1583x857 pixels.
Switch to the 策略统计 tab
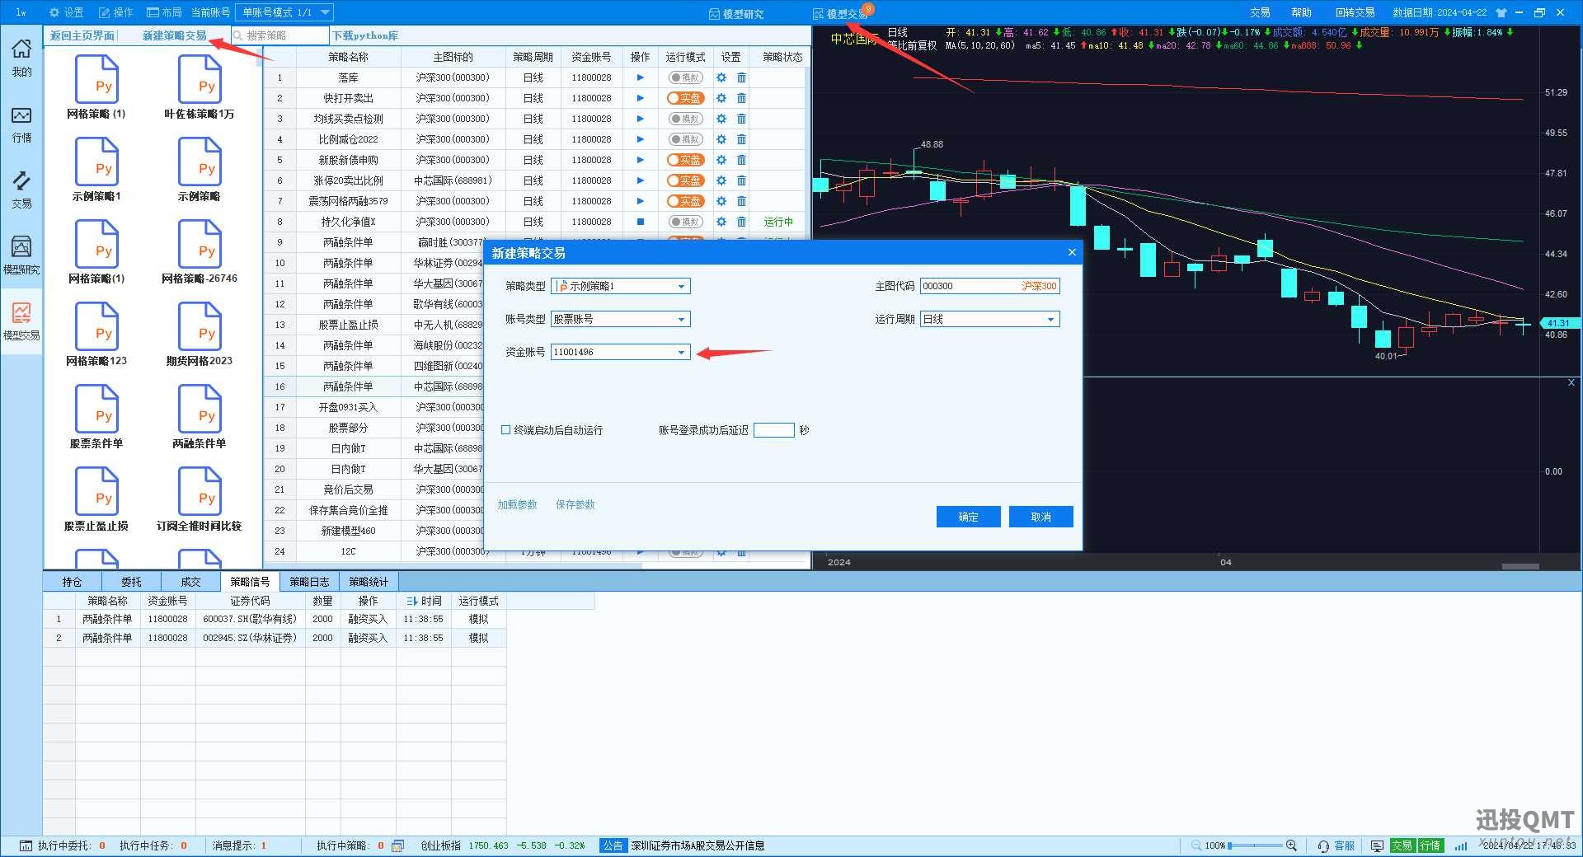[x=369, y=582]
